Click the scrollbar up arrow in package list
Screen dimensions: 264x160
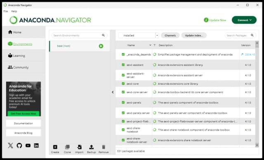(x=257, y=43)
